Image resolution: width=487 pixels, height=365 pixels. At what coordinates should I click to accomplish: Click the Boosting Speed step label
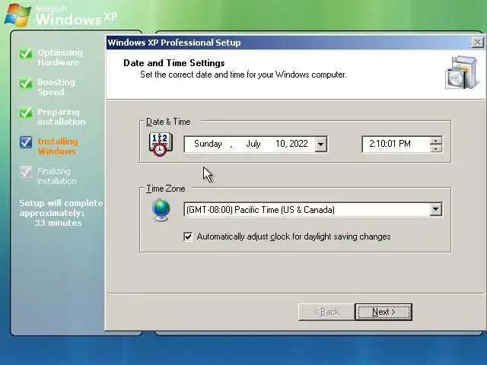(56, 87)
